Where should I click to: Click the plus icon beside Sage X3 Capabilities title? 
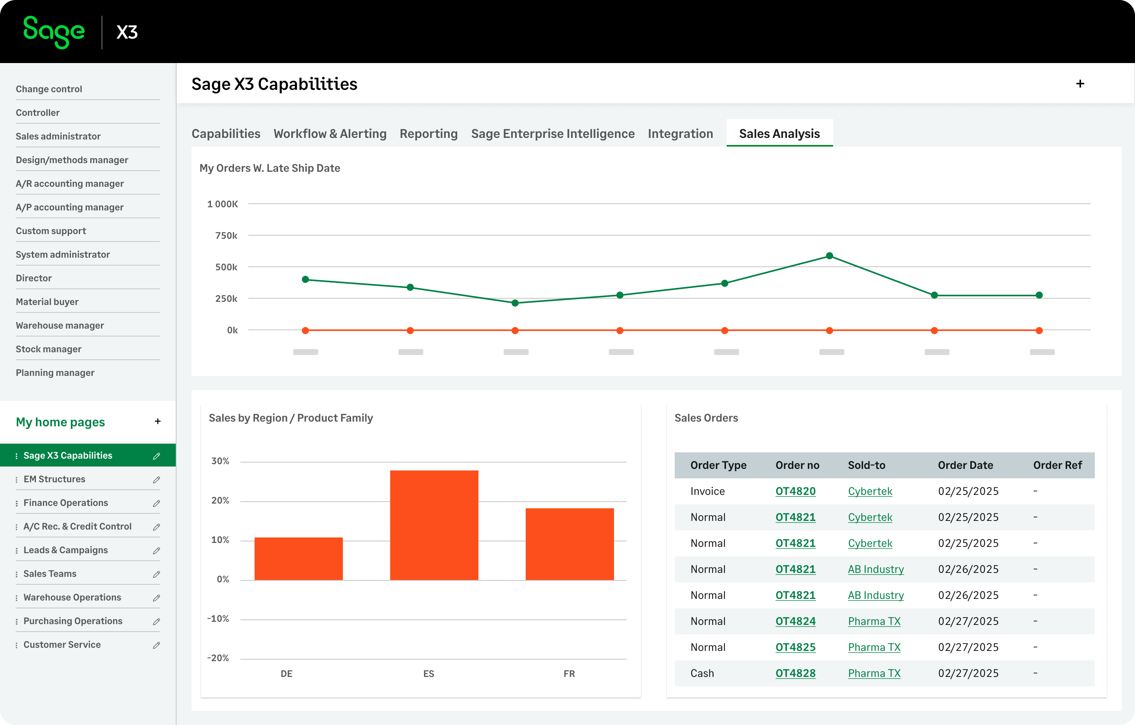(1080, 84)
